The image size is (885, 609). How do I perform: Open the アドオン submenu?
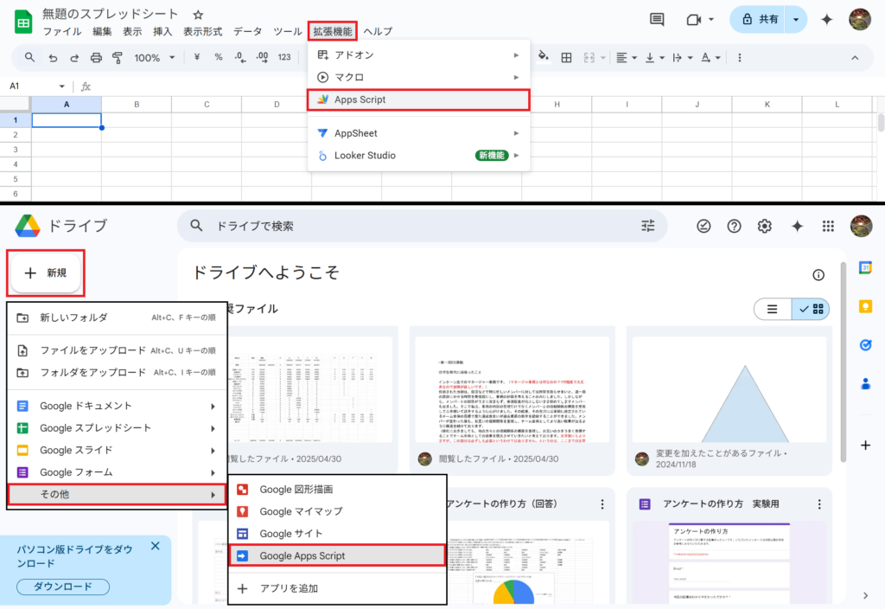419,54
